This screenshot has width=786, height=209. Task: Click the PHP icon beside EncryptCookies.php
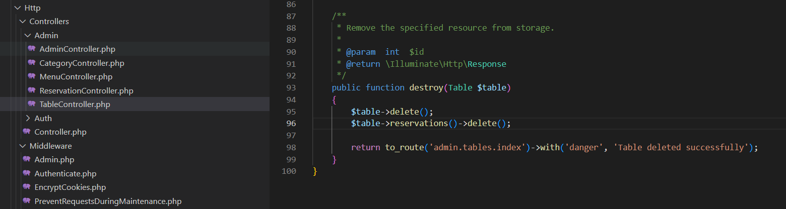coord(27,187)
